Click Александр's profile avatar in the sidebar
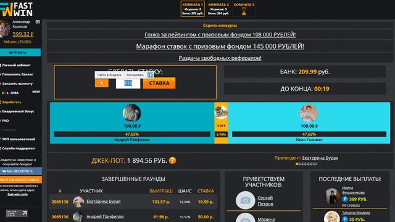Screen dimensions: 395x222 pyautogui.click(x=5, y=29)
